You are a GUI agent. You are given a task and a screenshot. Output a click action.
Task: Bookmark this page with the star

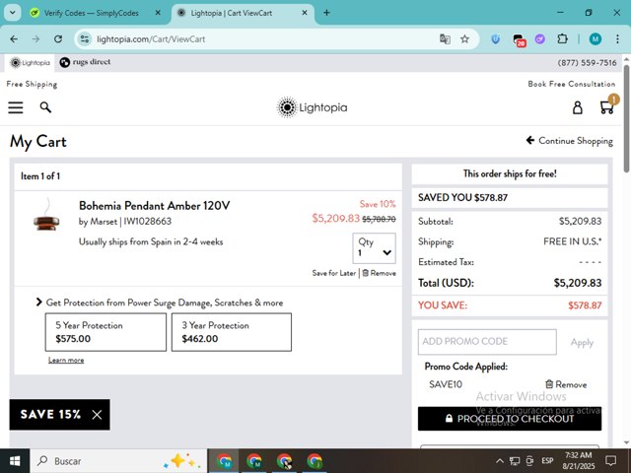[x=464, y=39]
